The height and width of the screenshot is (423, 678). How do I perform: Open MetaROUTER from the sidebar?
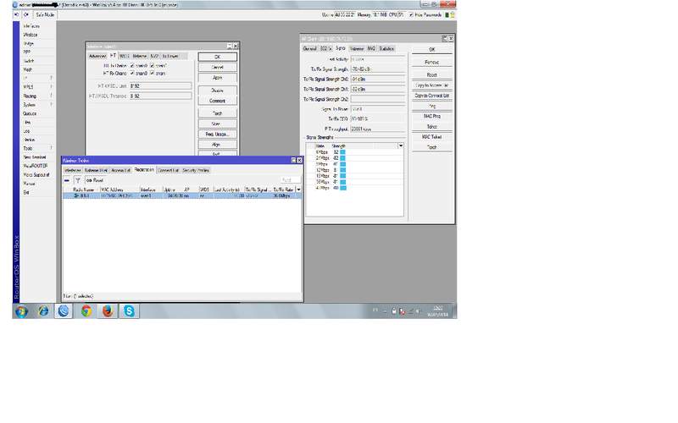point(36,166)
